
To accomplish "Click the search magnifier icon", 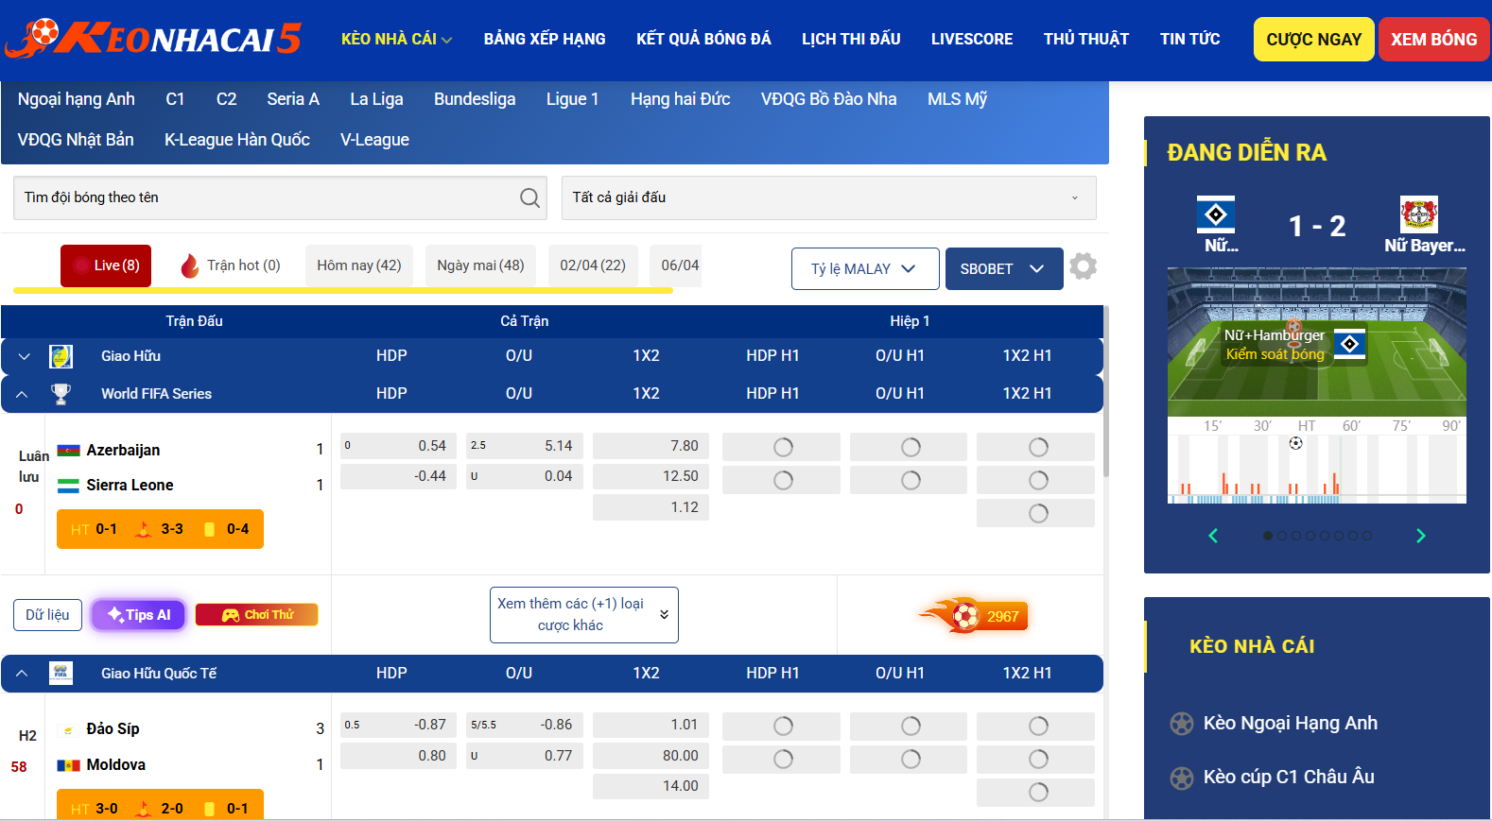I will (x=529, y=197).
